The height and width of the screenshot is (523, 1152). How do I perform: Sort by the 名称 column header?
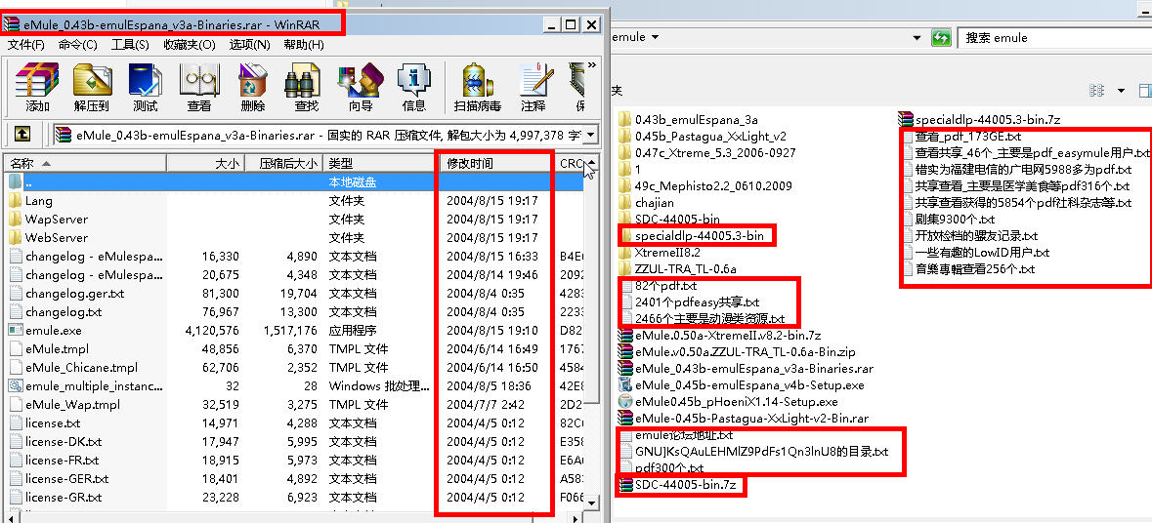[x=86, y=163]
